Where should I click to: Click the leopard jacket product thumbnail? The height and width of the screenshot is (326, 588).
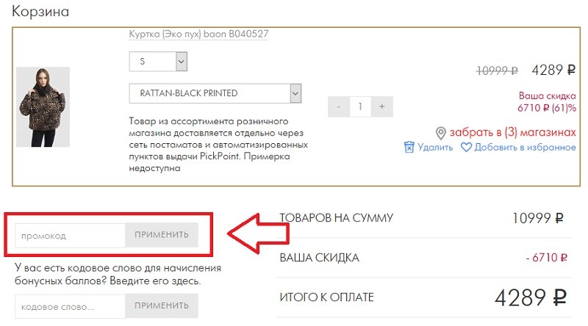click(43, 106)
